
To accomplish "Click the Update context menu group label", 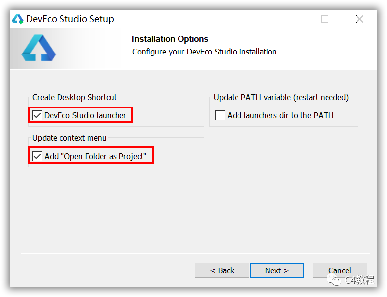I will 69,138.
